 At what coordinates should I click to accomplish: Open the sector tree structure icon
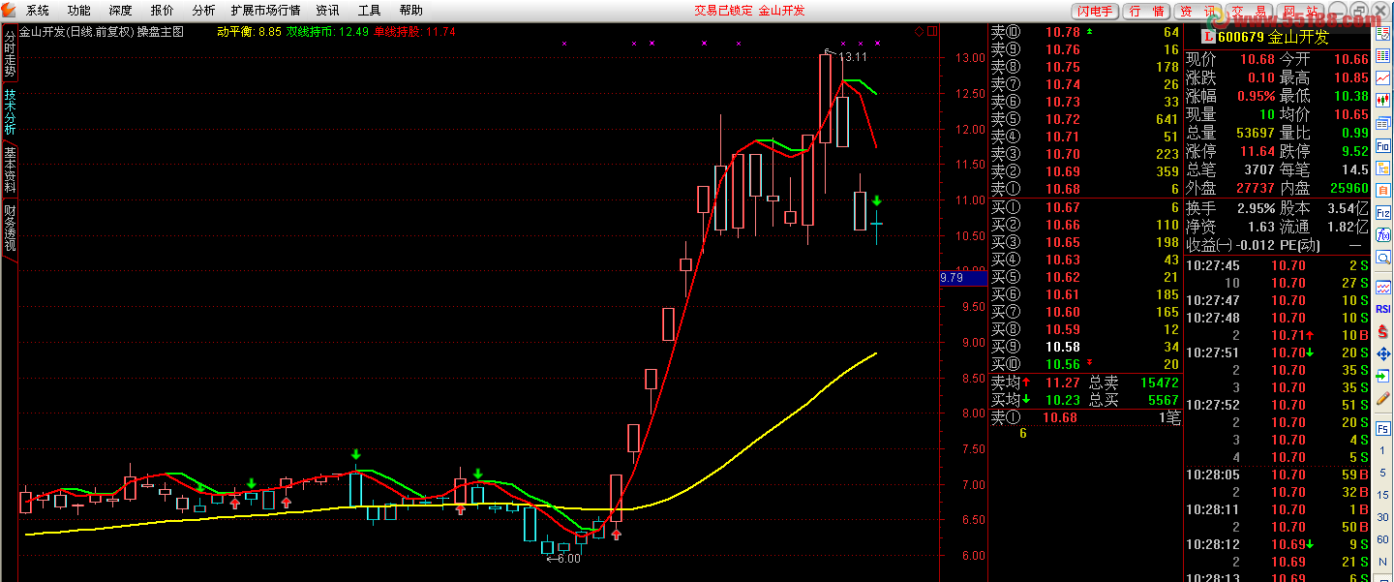1382,168
